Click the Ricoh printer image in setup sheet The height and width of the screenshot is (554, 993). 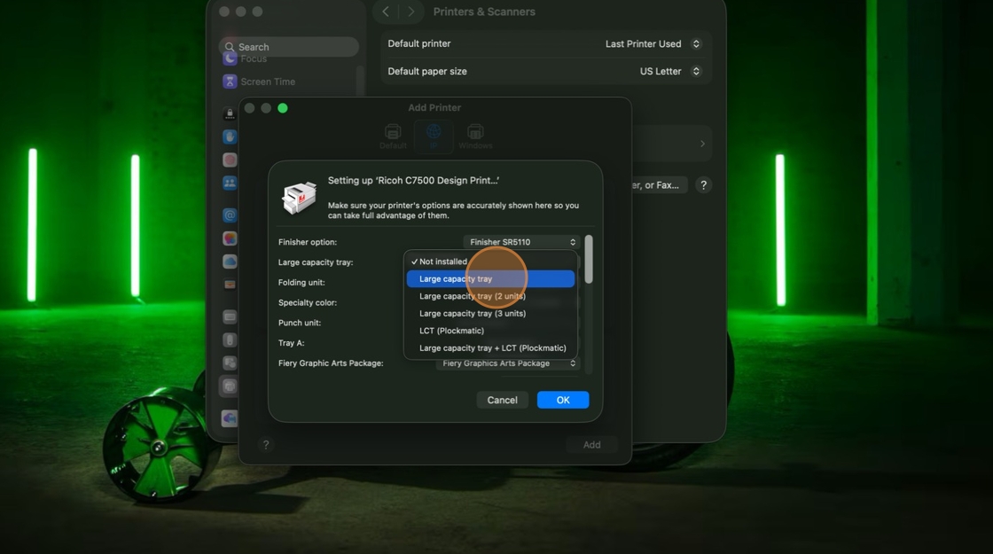coord(299,198)
